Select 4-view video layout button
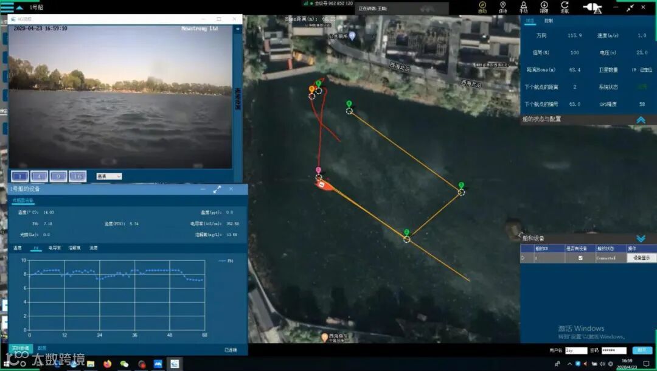 39,176
